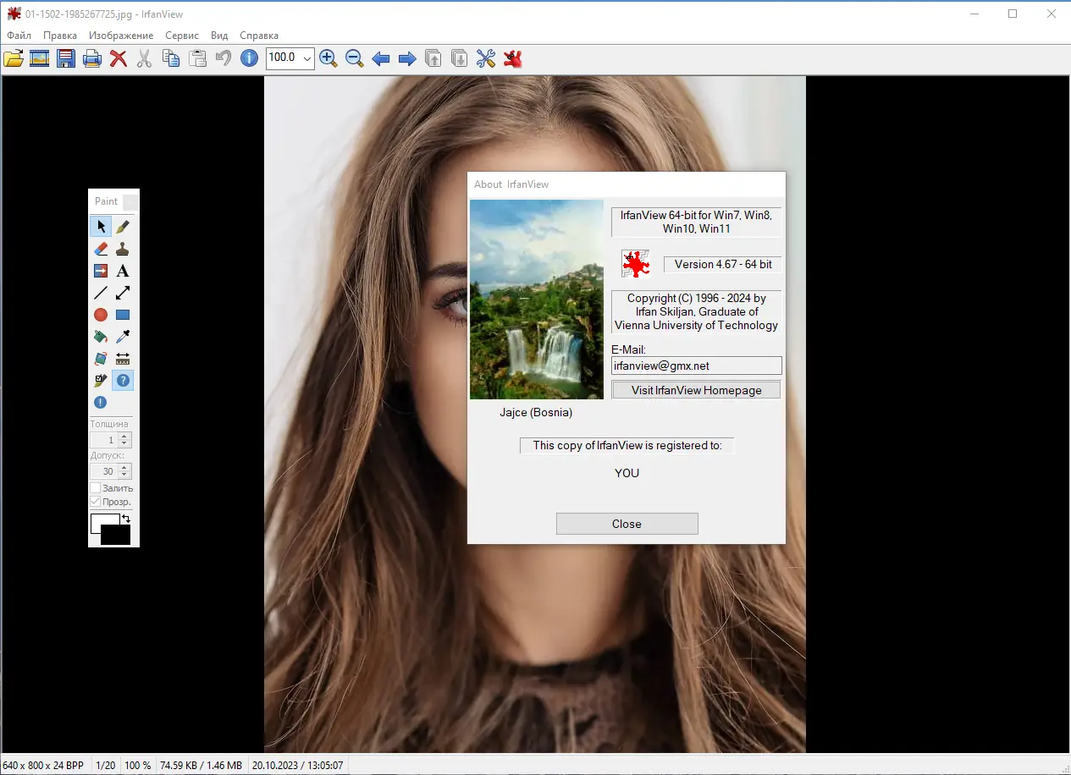This screenshot has width=1071, height=775.
Task: Decrease Допуск value with stepper down arrow
Action: pos(125,475)
